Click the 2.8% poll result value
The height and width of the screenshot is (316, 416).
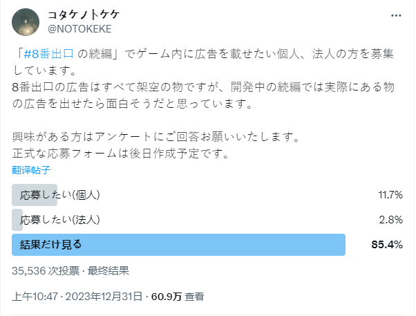(391, 220)
